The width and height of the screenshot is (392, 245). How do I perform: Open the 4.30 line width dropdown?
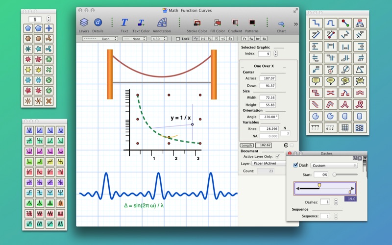(x=159, y=39)
